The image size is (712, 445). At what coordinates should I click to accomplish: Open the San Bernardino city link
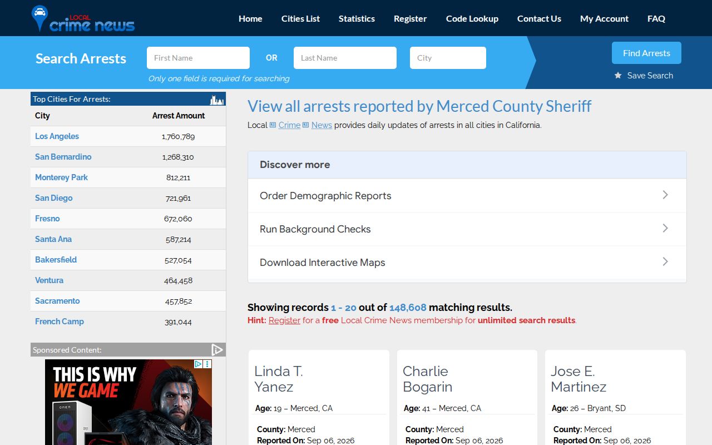63,157
